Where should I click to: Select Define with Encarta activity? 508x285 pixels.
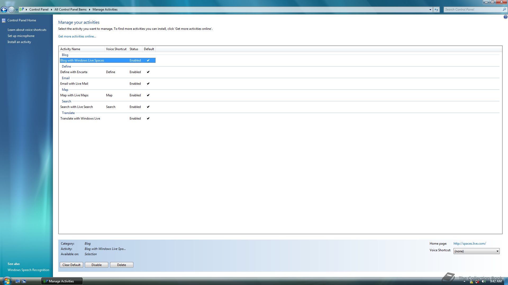coord(74,72)
